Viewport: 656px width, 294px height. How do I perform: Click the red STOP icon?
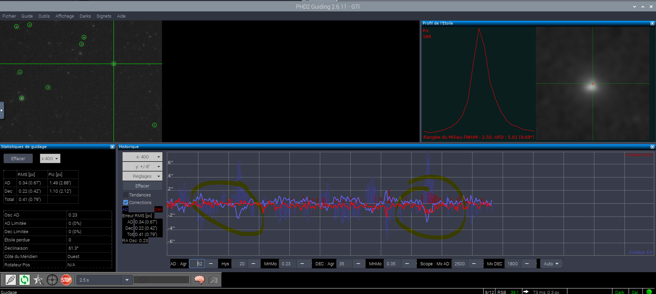(x=66, y=279)
